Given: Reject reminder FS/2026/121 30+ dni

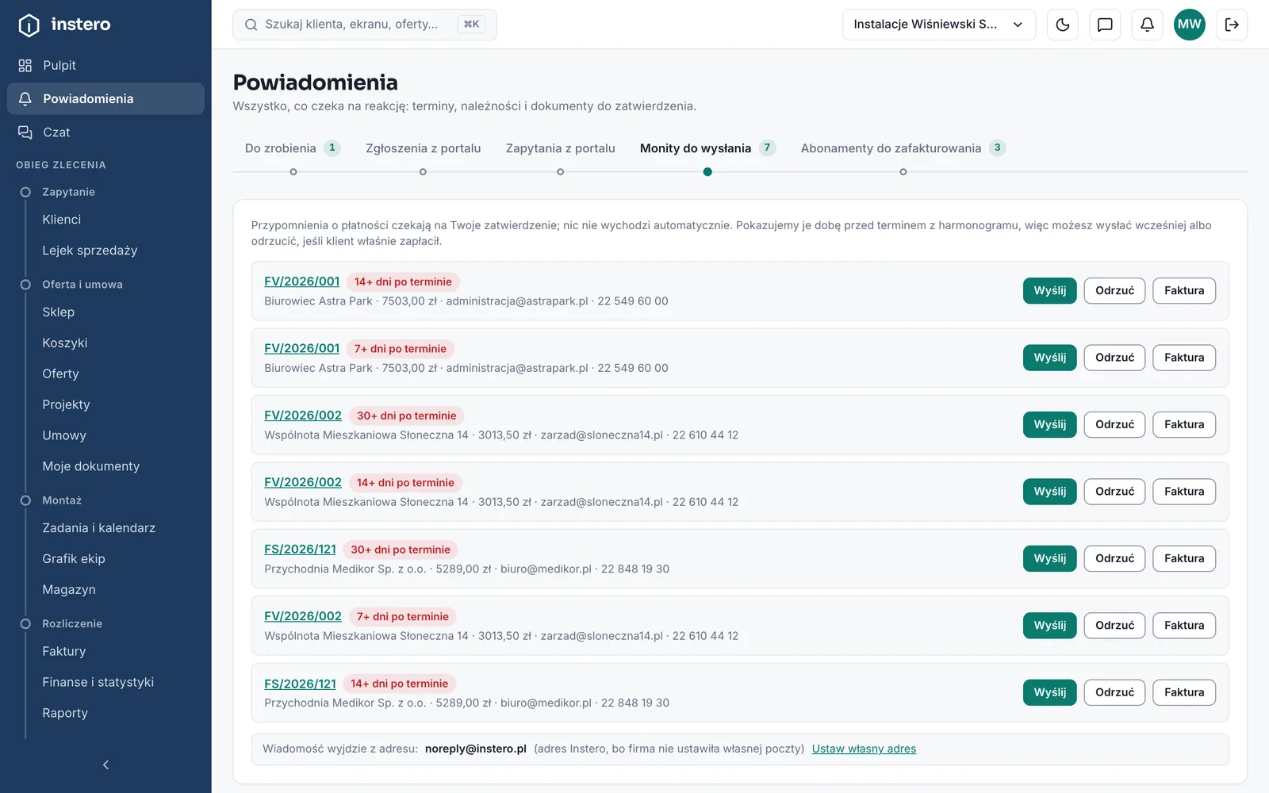Looking at the screenshot, I should 1114,558.
